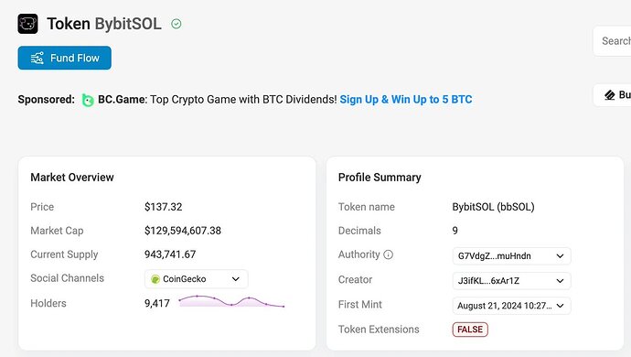Open Sign Up & Win Up to 5 BTC link

click(x=406, y=100)
